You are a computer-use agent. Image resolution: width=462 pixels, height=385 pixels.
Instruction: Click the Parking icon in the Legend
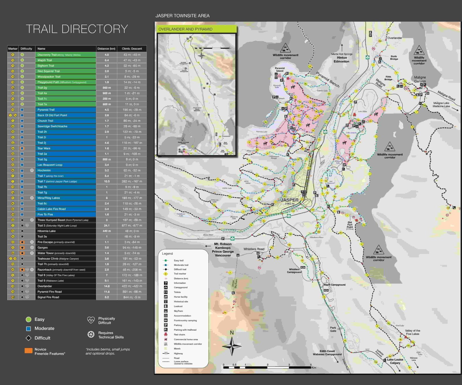166,325
